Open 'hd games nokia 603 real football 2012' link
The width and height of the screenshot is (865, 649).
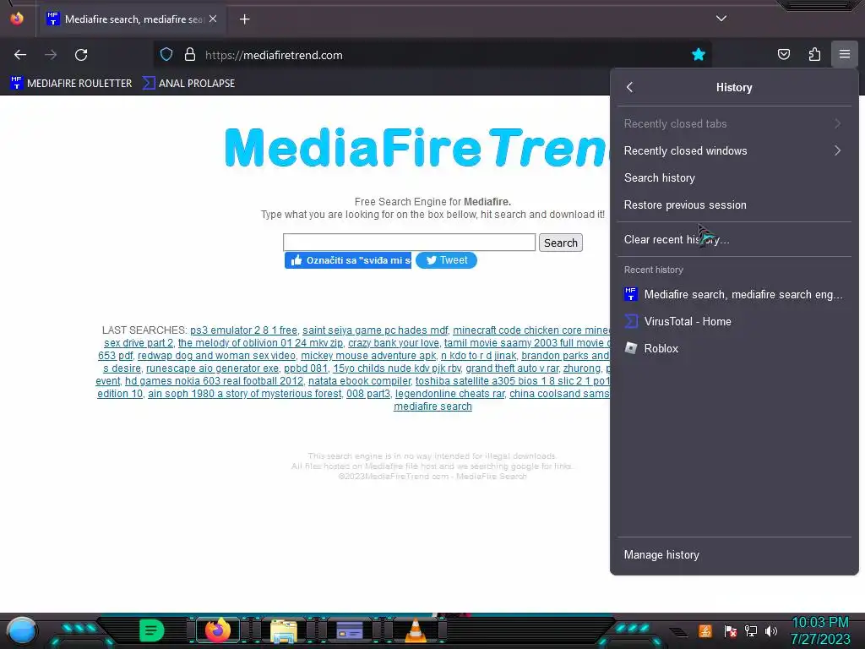214,381
